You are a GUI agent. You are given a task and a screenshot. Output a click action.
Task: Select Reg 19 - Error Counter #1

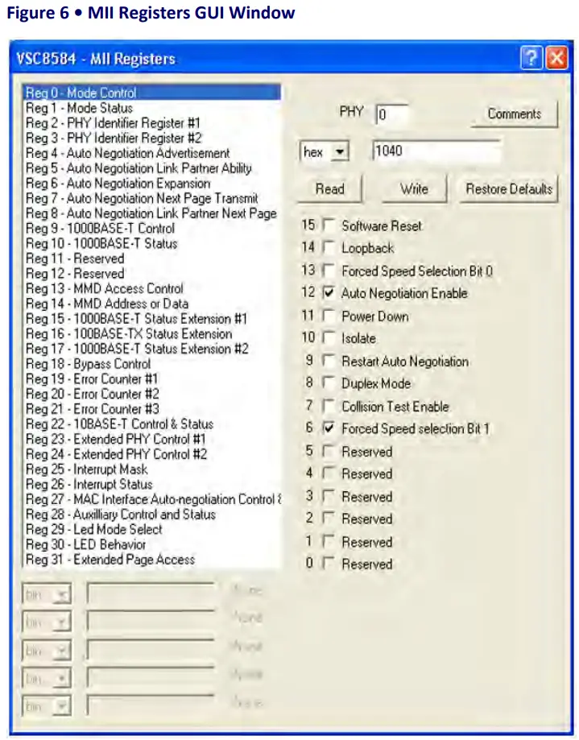click(x=152, y=379)
